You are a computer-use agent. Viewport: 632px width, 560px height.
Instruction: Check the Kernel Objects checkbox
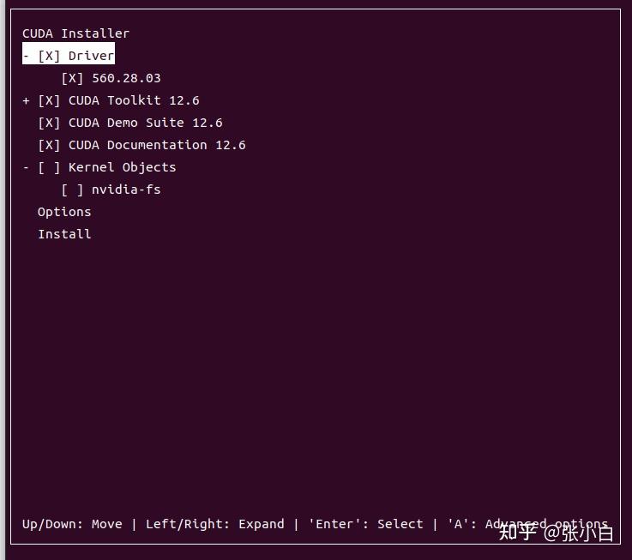[49, 167]
